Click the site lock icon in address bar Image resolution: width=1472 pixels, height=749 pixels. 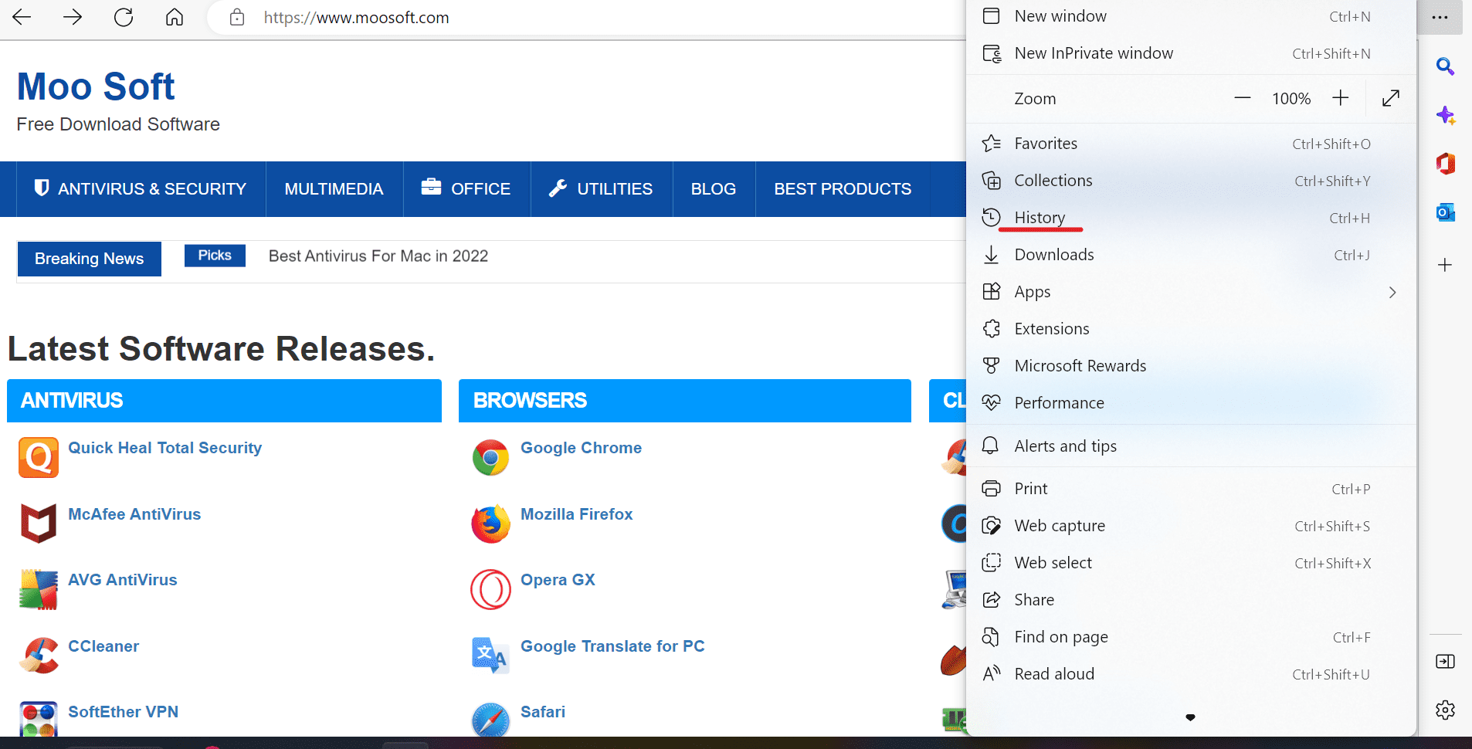237,17
